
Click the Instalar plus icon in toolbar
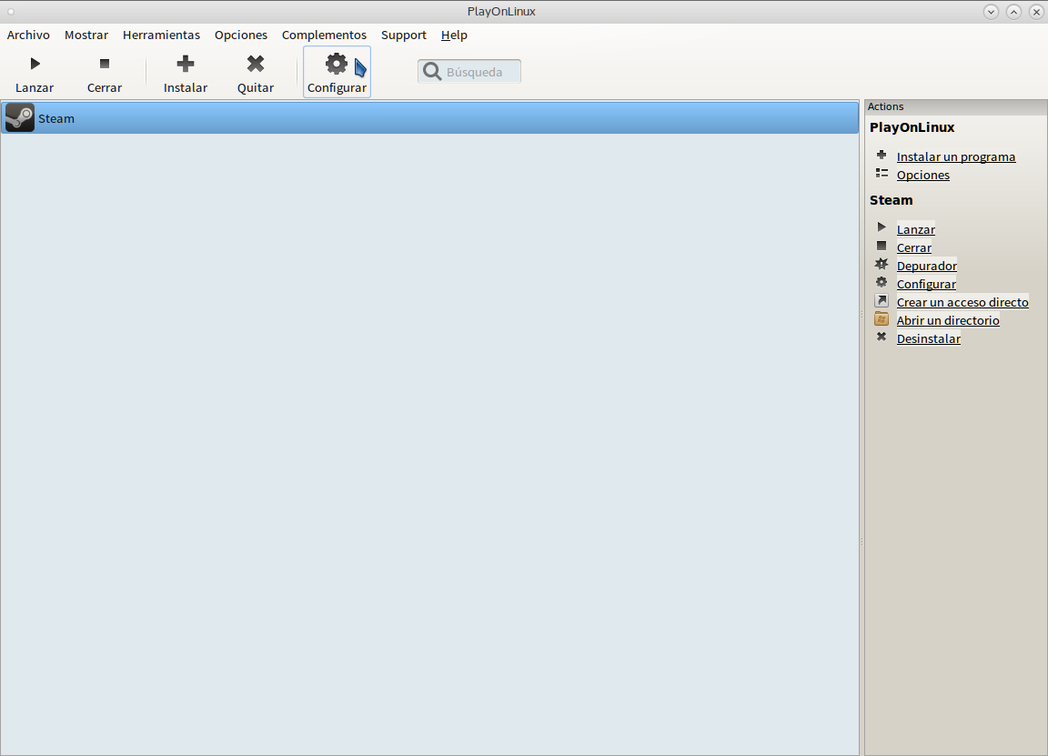tap(186, 64)
